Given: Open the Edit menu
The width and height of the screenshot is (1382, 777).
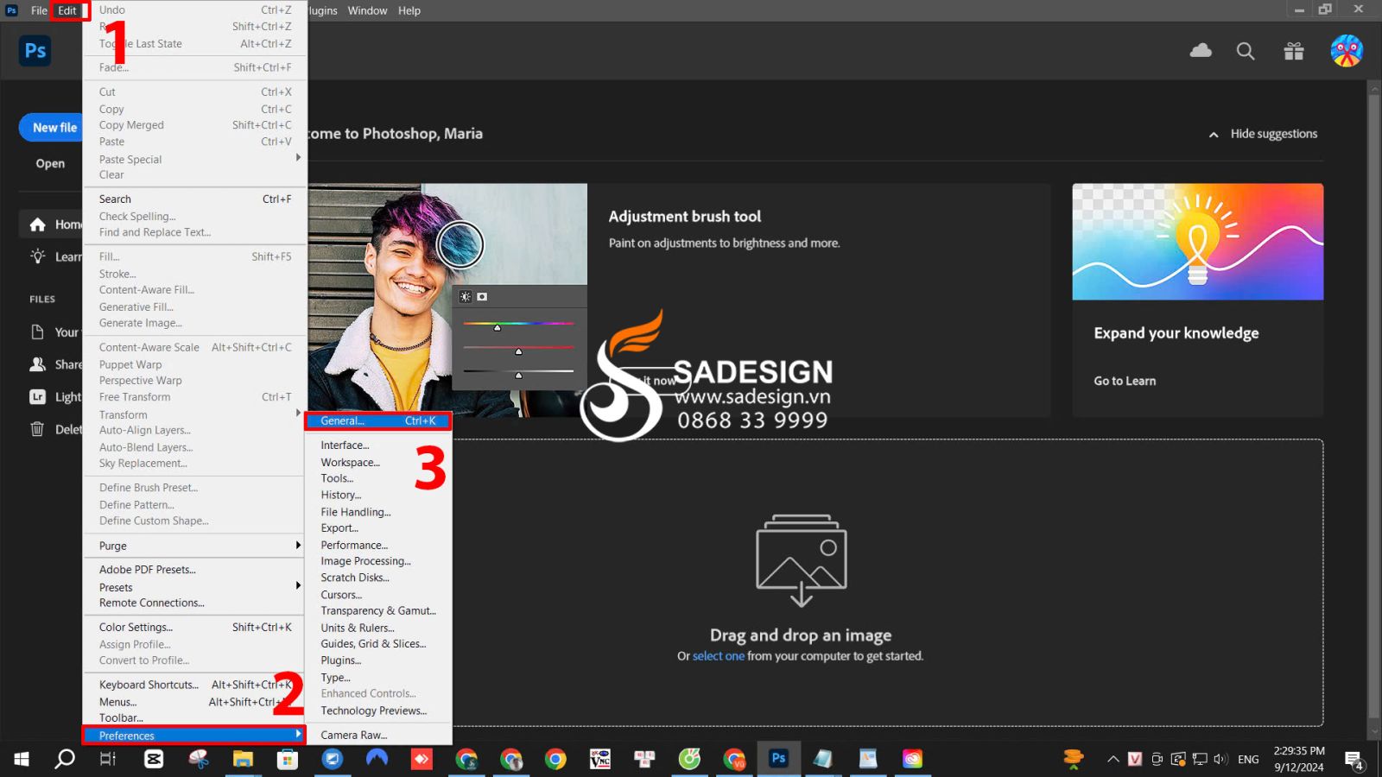Looking at the screenshot, I should (x=67, y=10).
